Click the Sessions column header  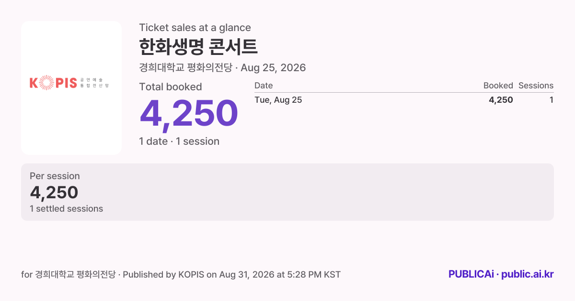536,86
